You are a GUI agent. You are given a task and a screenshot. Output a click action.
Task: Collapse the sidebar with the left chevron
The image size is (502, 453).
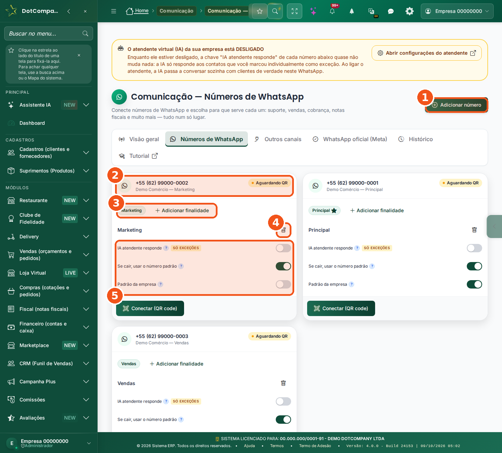click(x=69, y=11)
